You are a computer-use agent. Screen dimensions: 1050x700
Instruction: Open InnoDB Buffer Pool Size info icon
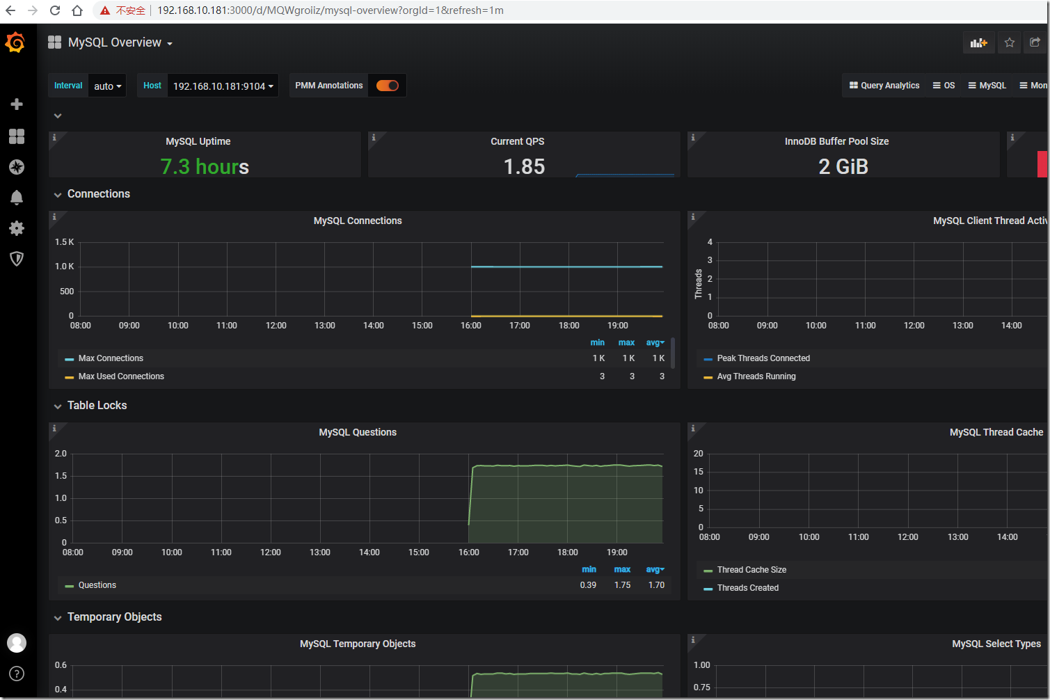point(692,137)
